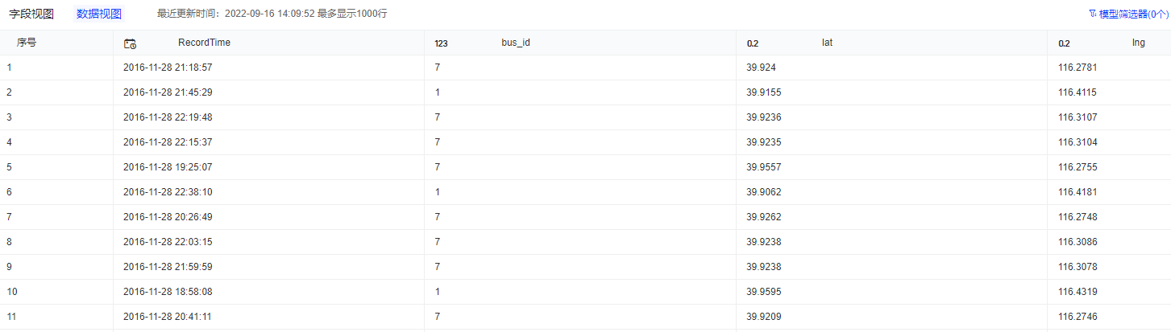This screenshot has width=1171, height=332.
Task: Click the lng value 116.3107
Action: coord(1078,117)
